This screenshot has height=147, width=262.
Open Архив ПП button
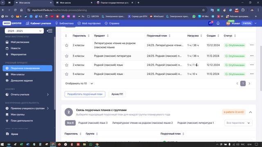point(117,94)
